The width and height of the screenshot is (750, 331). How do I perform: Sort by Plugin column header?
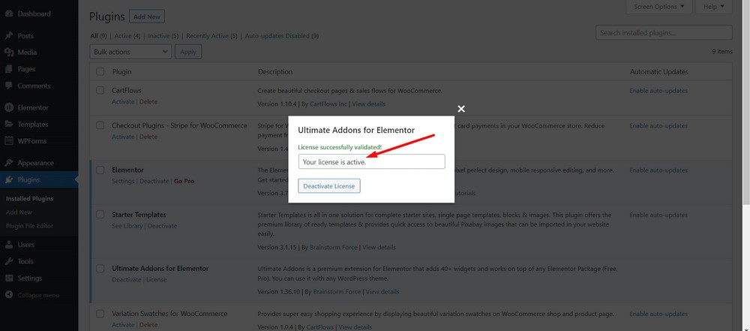point(122,72)
